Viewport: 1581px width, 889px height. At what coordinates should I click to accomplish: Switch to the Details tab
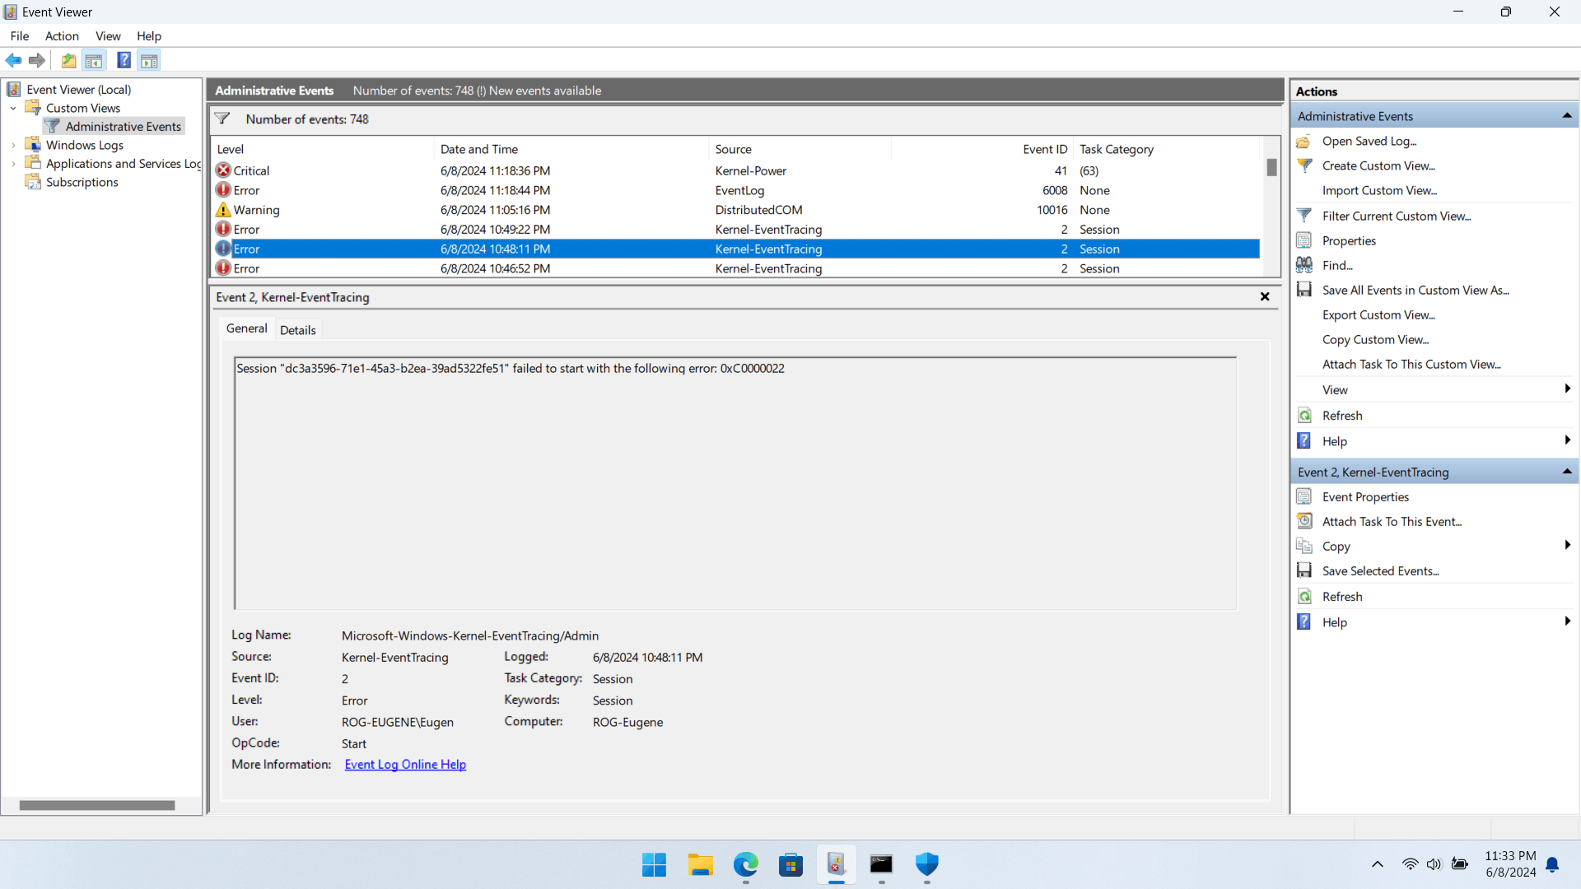tap(297, 330)
